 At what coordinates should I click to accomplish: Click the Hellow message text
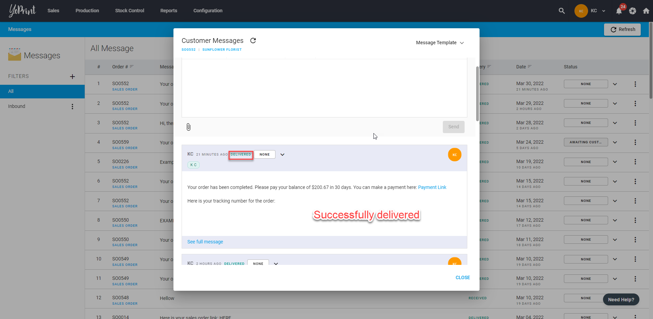pos(167,298)
